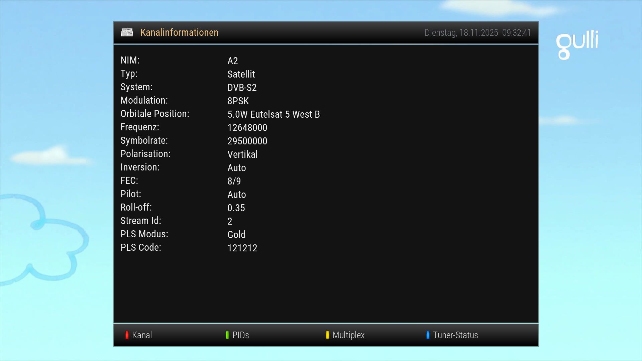
Task: Select the PLS Code value 121212
Action: (242, 248)
